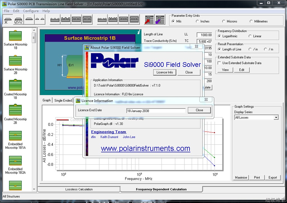This screenshot has width=287, height=203.
Task: Click the Export graph button
Action: (272, 178)
